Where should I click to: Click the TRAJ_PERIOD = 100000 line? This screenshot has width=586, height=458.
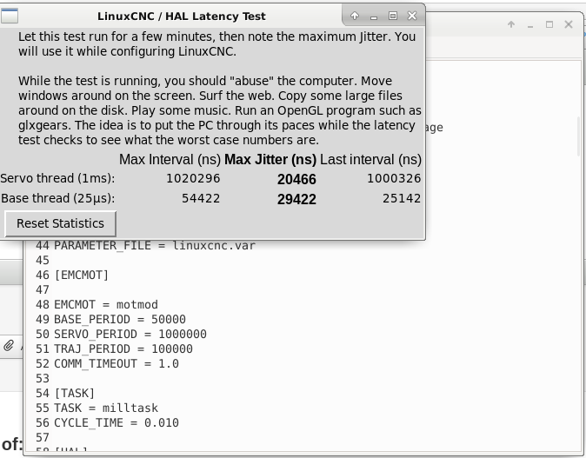pyautogui.click(x=123, y=348)
